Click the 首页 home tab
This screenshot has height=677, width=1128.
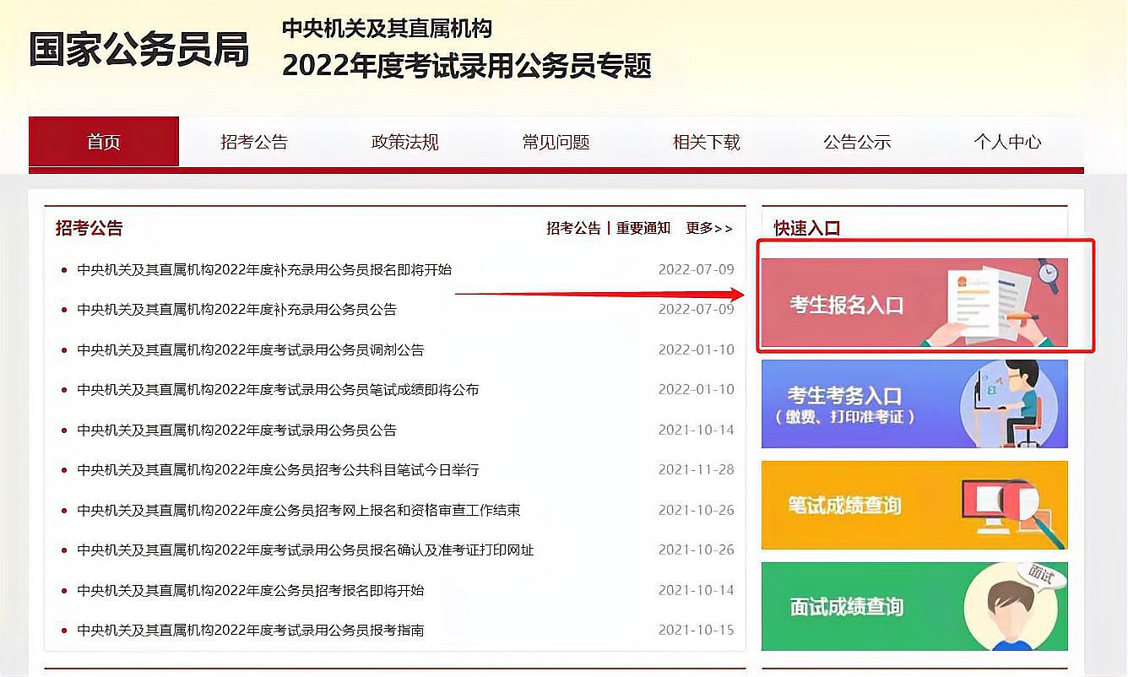pos(103,142)
